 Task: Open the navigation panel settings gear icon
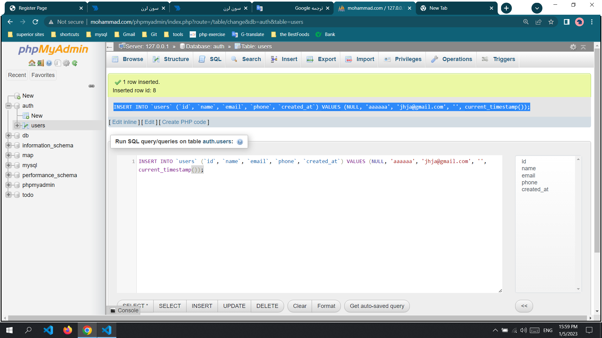[x=66, y=63]
